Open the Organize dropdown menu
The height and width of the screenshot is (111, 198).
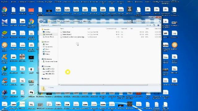pos(45,25)
